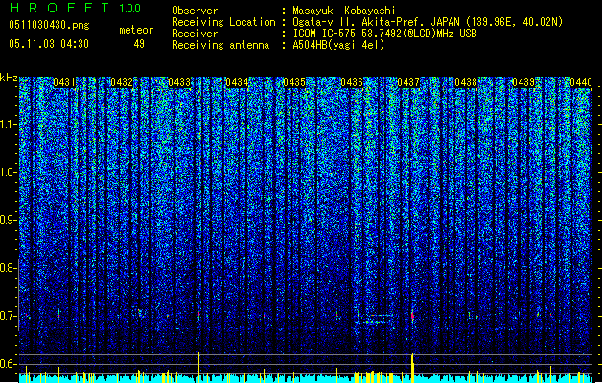Screen dimensions: 603x383
Task: Click the 0439 time marker
Action: tap(523, 82)
